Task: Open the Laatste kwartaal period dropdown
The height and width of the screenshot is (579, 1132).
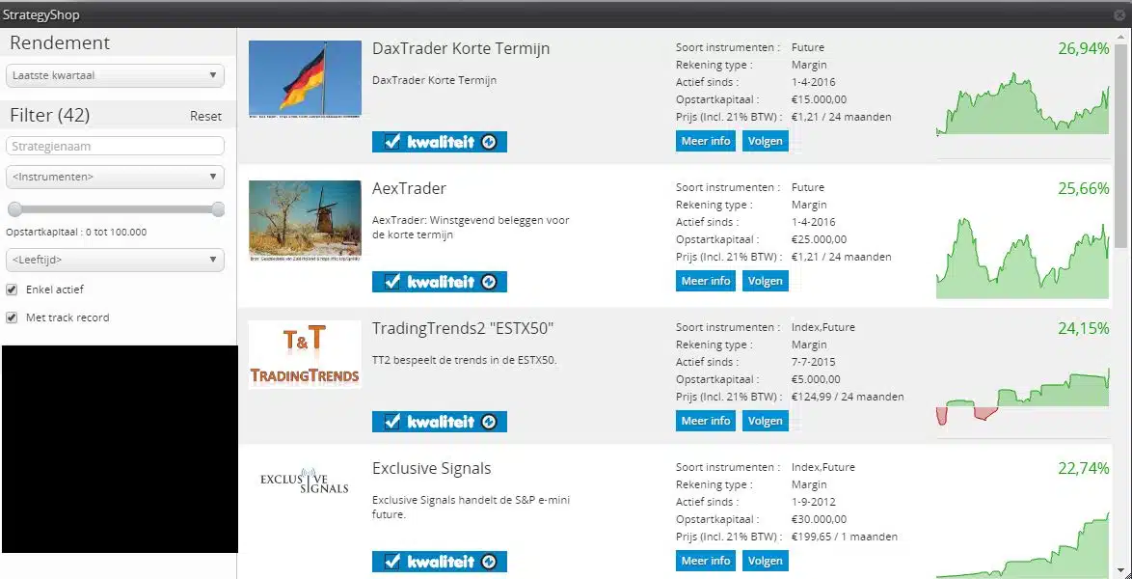Action: pyautogui.click(x=115, y=75)
